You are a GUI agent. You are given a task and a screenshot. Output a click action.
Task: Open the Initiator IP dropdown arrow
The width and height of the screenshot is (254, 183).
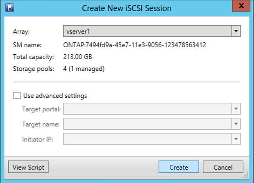click(236, 139)
